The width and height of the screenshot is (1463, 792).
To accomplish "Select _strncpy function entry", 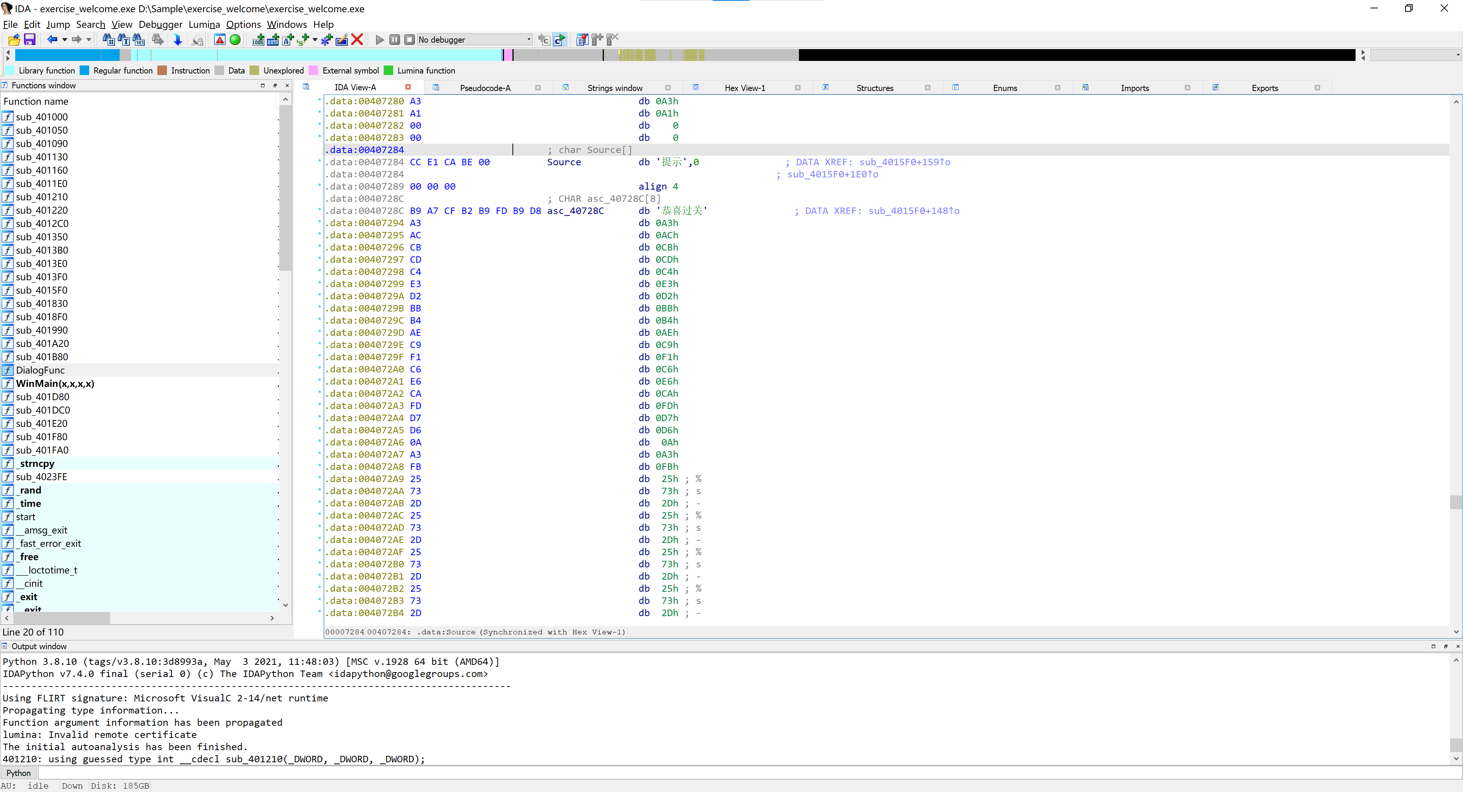I will pos(139,463).
